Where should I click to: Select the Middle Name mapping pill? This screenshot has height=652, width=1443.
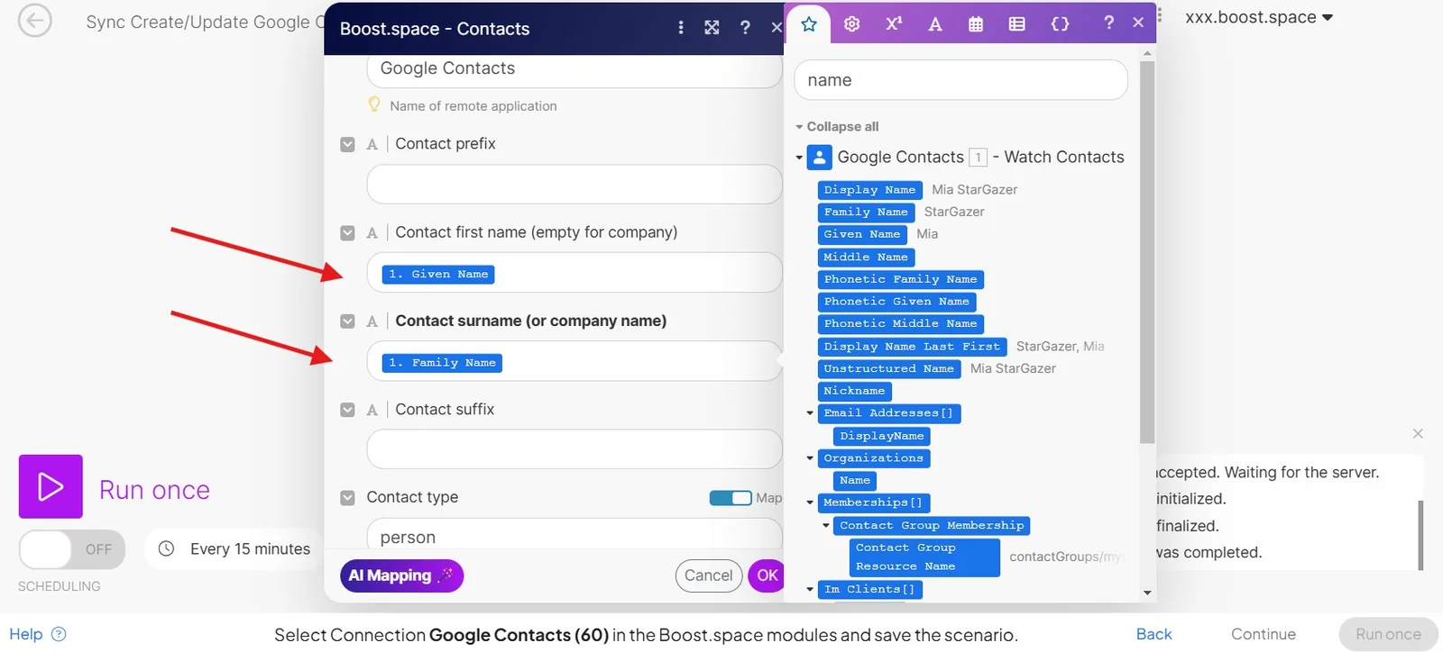point(866,258)
